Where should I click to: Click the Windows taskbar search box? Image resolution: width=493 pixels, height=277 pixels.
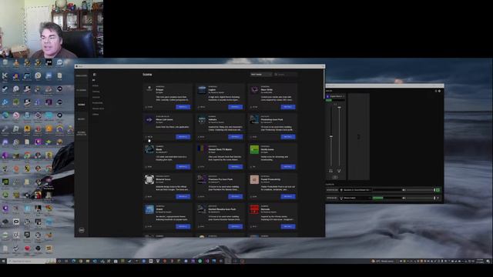point(32,261)
